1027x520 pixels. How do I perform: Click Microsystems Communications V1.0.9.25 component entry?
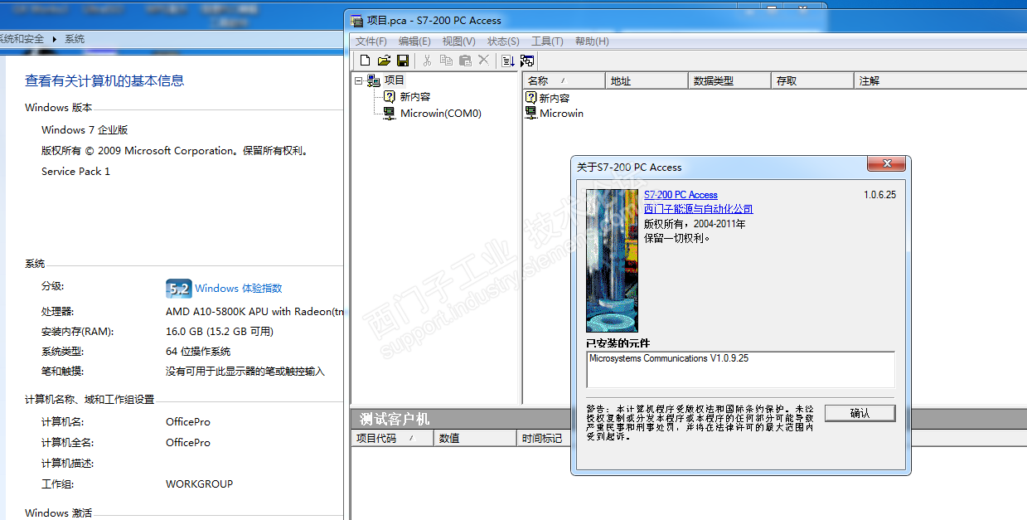coord(669,359)
